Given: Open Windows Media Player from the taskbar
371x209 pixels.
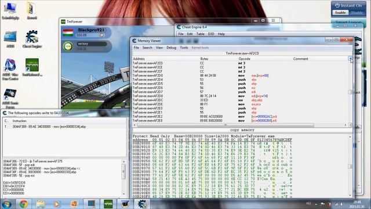Looking at the screenshot, I should 57,204.
